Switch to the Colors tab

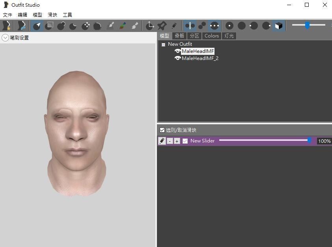coord(211,36)
